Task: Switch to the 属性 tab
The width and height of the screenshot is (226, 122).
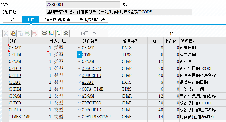Action: pyautogui.click(x=12, y=19)
